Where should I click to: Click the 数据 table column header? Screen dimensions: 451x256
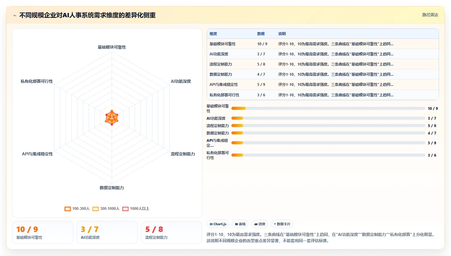[x=261, y=34]
